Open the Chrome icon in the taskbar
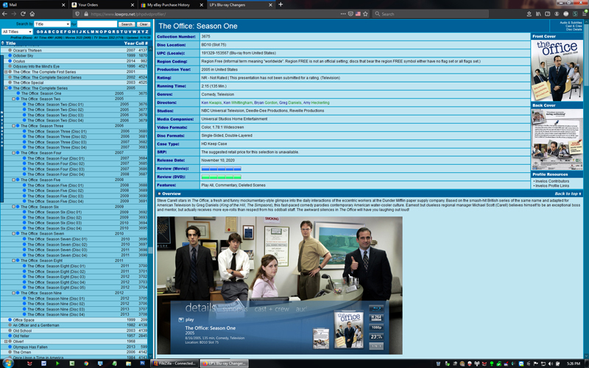Screen dimensions: 589x368 (86, 364)
